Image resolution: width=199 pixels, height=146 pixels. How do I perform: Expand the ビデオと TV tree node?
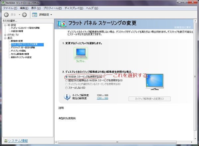5,35
